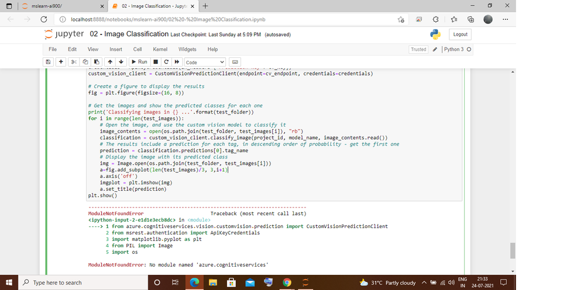584x290 pixels.
Task: Open the Cell menu
Action: pos(138,49)
